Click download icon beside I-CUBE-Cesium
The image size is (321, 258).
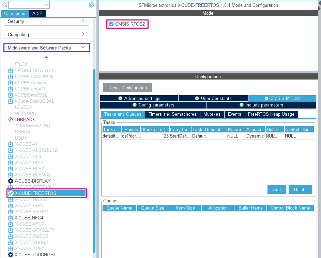click(x=11, y=83)
